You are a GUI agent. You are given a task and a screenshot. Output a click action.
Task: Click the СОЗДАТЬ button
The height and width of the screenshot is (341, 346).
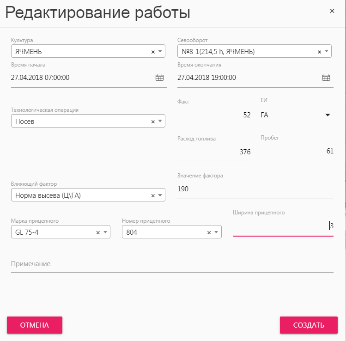coord(309,325)
